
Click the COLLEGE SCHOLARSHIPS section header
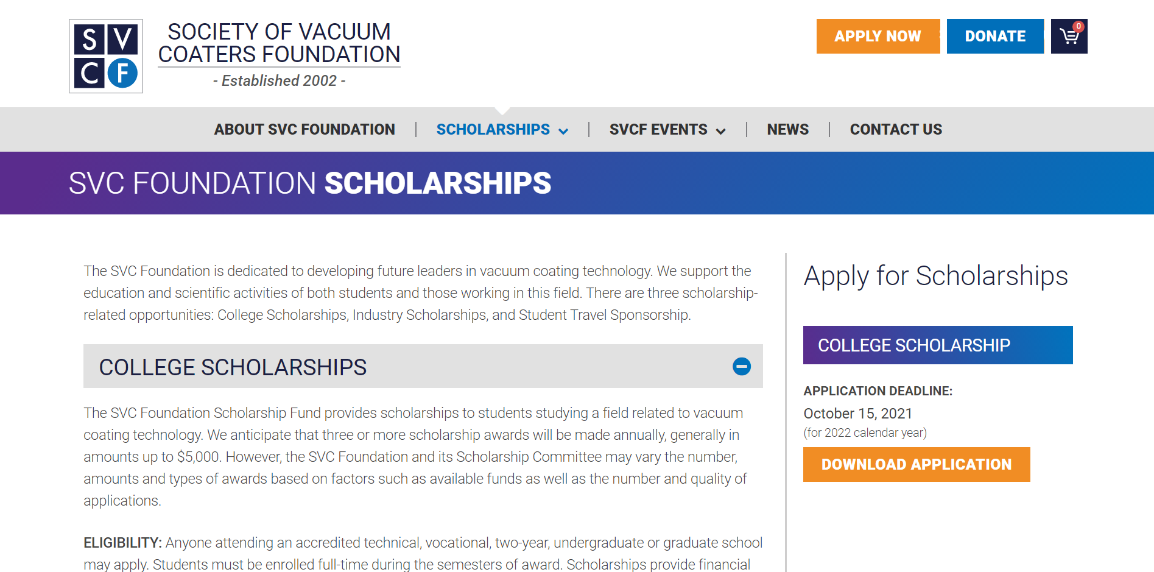[x=233, y=367]
